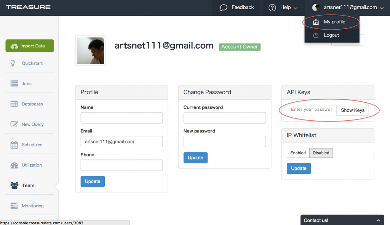This screenshot has height=225, width=390.
Task: Click the Databases table icon
Action: tap(14, 104)
